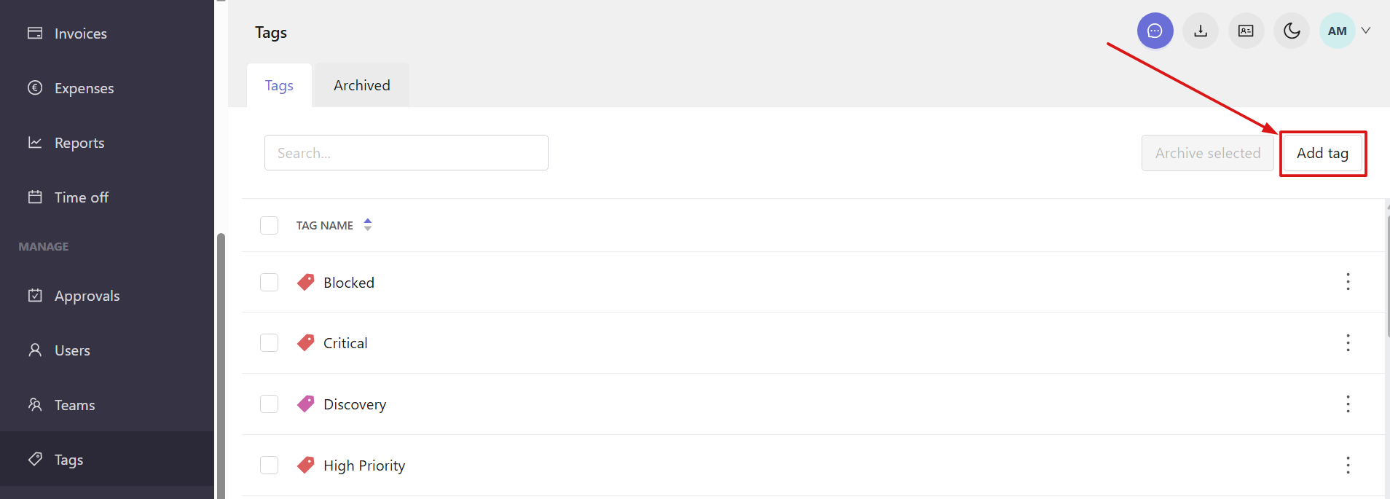Viewport: 1390px width, 499px height.
Task: Focus the Search tags input field
Action: [x=407, y=153]
